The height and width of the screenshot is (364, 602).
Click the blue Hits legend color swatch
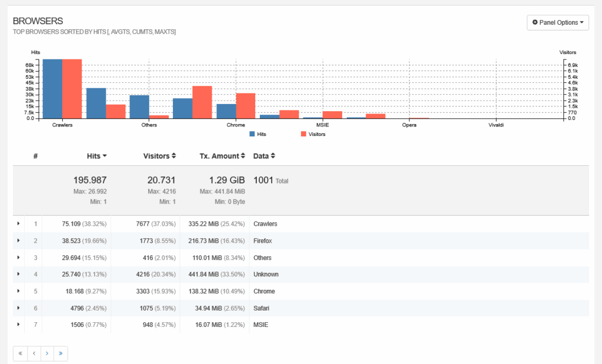tap(251, 134)
